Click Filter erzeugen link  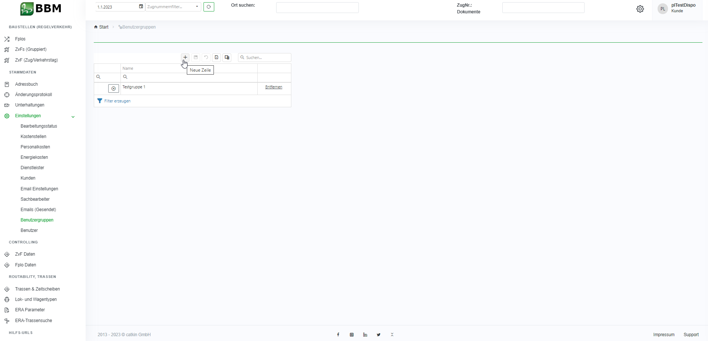[x=117, y=101]
